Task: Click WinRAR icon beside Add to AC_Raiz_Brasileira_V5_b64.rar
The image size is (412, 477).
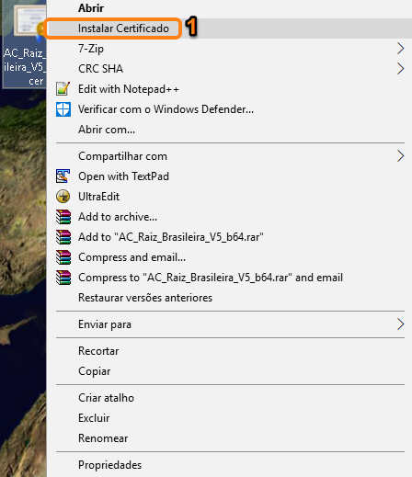Action: (63, 237)
